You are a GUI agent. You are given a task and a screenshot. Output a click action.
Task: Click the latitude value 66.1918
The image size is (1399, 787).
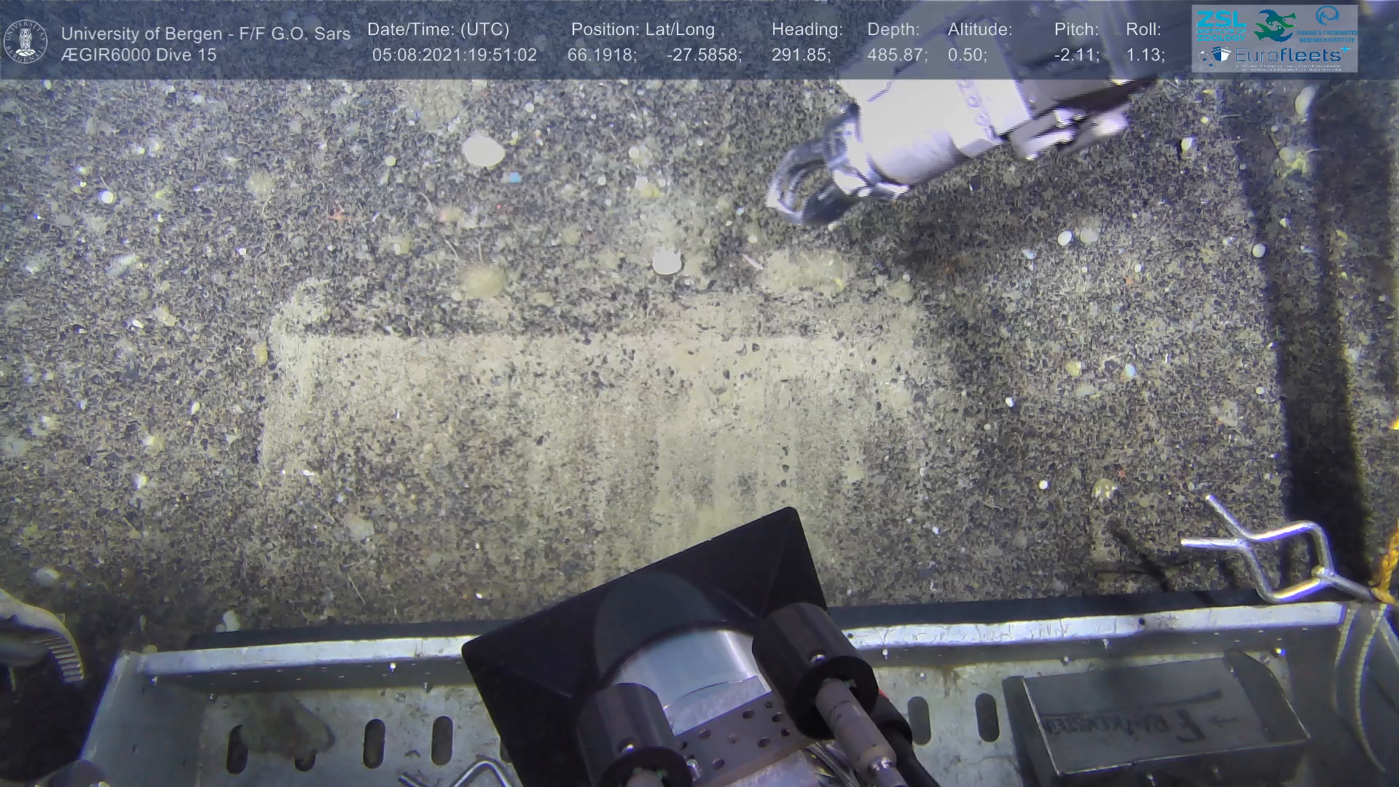pyautogui.click(x=601, y=55)
